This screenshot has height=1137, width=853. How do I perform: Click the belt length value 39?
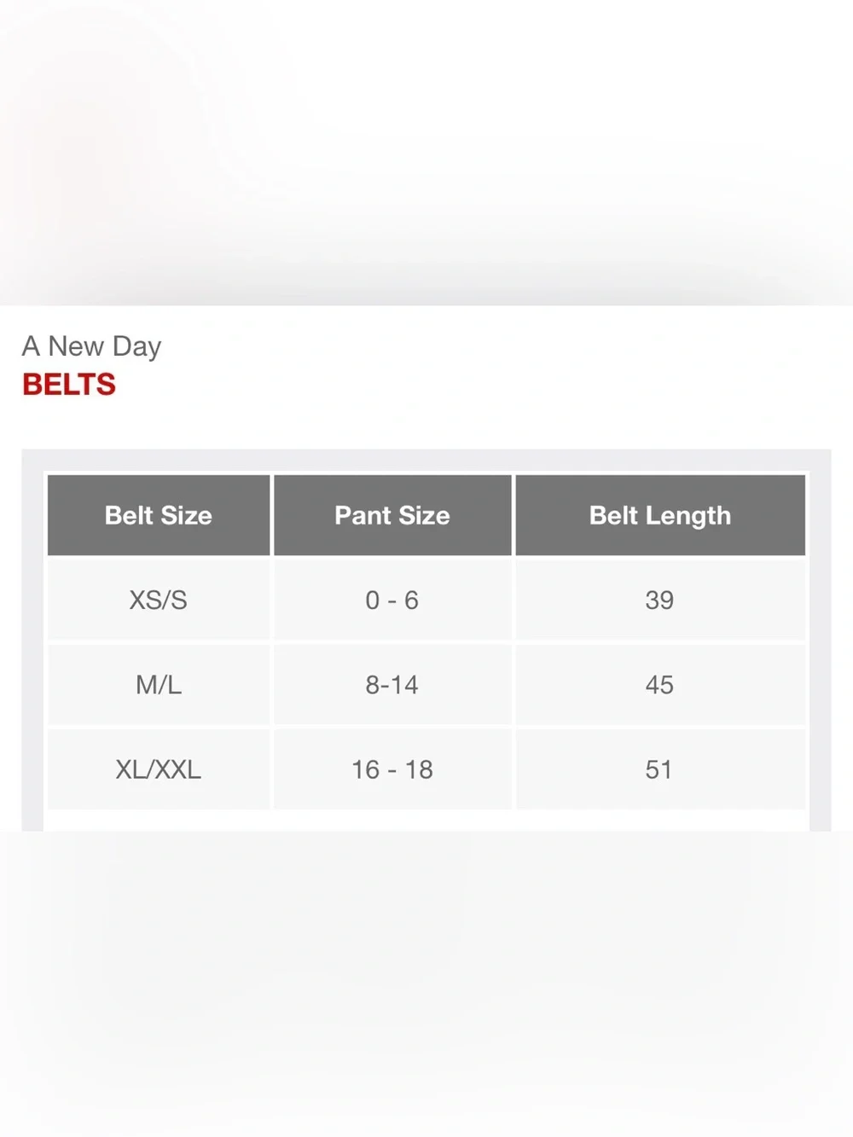tap(659, 600)
